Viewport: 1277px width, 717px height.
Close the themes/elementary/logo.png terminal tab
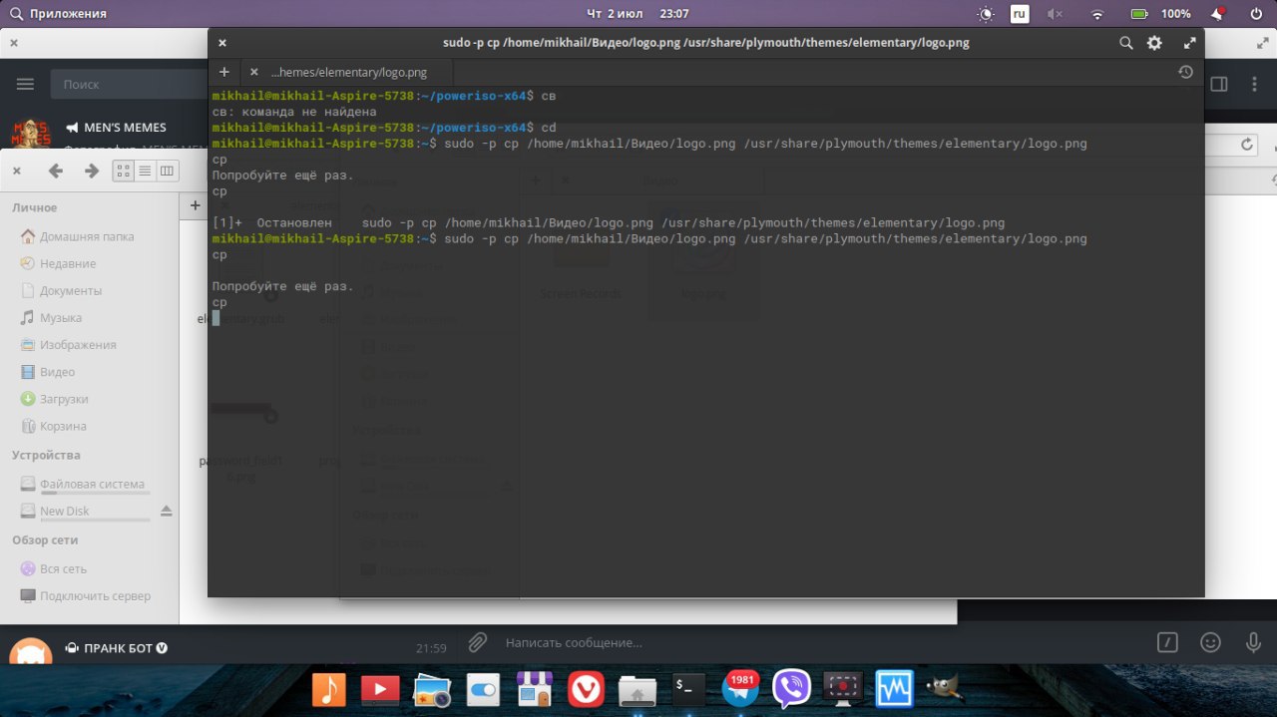click(x=253, y=72)
